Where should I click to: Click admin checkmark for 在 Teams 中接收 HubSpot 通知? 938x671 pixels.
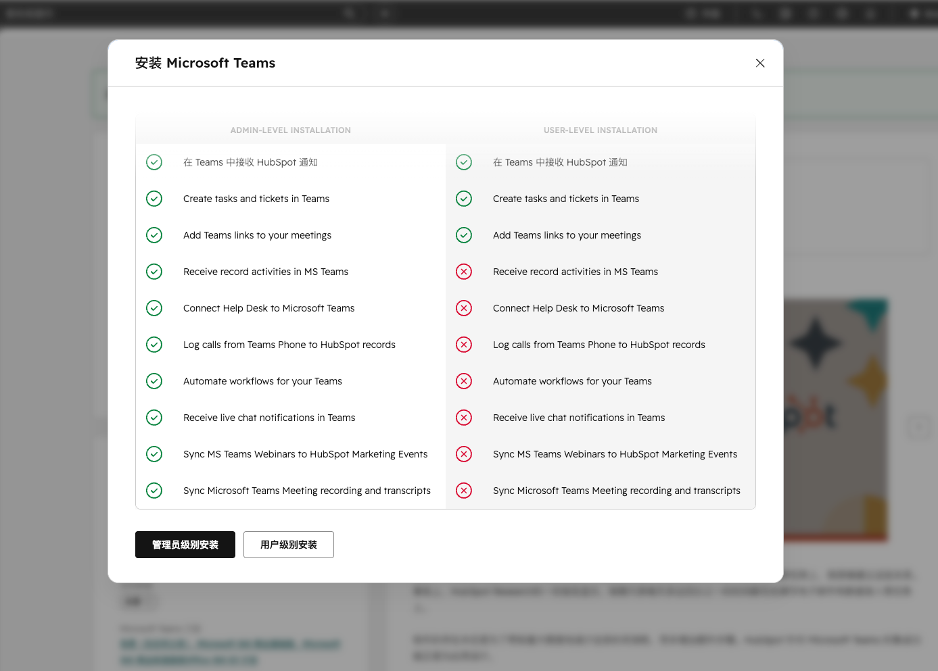tap(154, 162)
